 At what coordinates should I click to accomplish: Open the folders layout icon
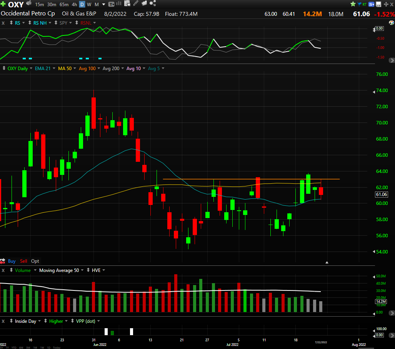point(144,3)
